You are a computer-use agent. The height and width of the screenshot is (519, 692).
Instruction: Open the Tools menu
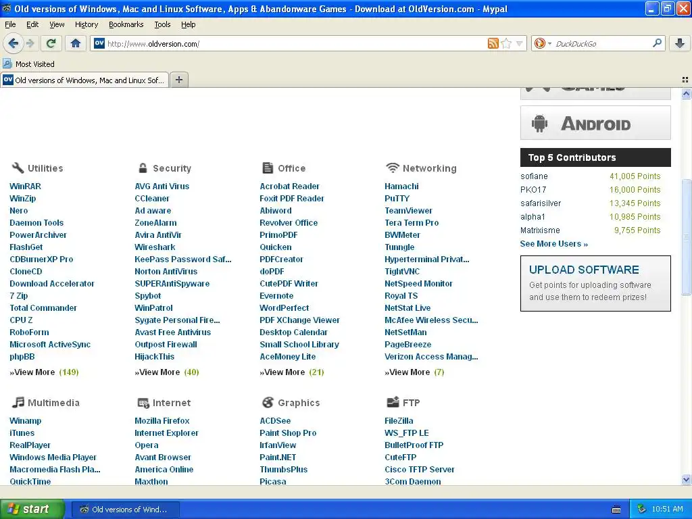point(162,24)
